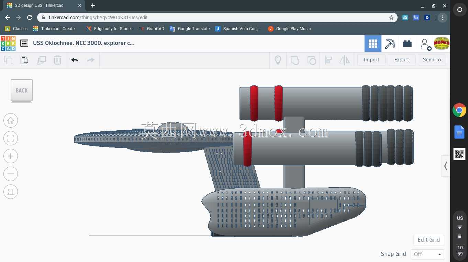Viewport: 468px width, 262px height.
Task: Open the Classes bookmarks folder
Action: (16, 29)
